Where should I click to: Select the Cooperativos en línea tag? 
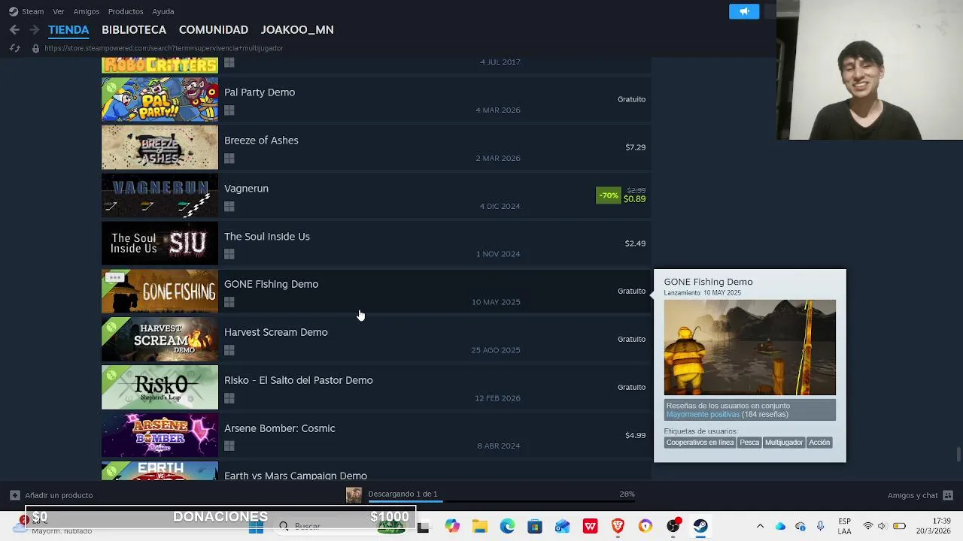[x=700, y=443]
